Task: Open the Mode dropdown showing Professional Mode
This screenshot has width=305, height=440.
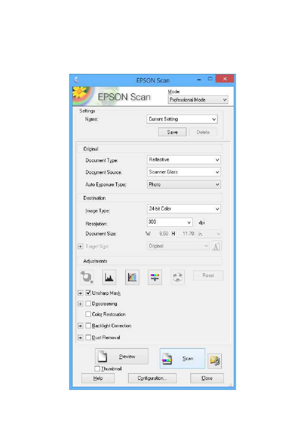Action: (x=198, y=100)
